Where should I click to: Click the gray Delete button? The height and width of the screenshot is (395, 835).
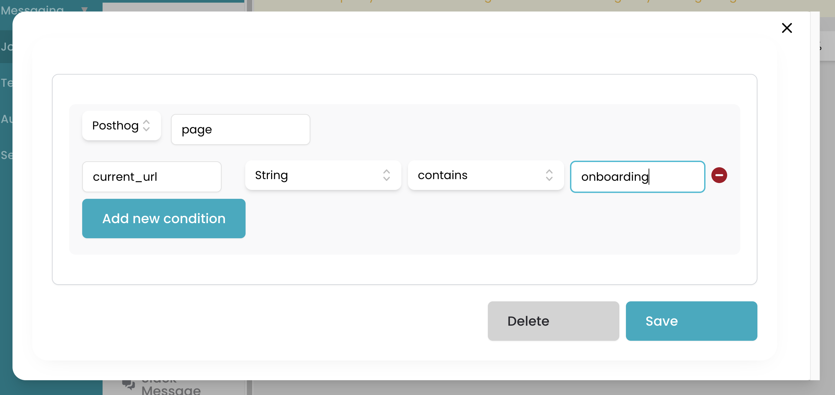click(553, 321)
